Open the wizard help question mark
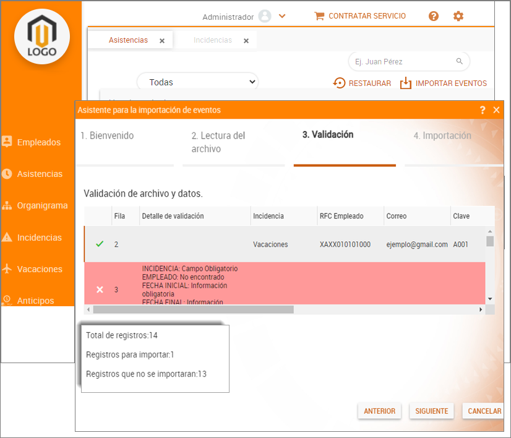 tap(483, 110)
